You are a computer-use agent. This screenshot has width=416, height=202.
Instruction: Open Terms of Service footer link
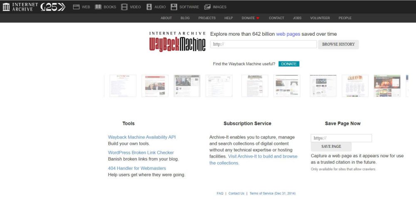point(272,194)
